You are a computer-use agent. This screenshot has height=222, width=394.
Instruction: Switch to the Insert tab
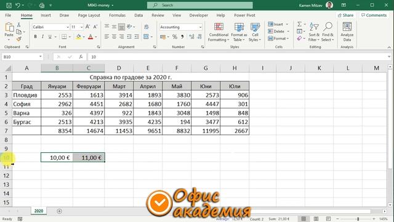coord(46,15)
